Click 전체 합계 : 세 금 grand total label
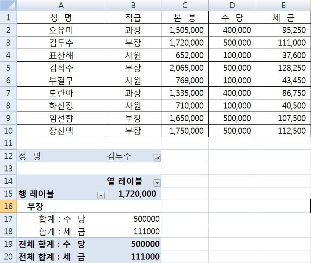The image size is (311, 263). (x=61, y=256)
